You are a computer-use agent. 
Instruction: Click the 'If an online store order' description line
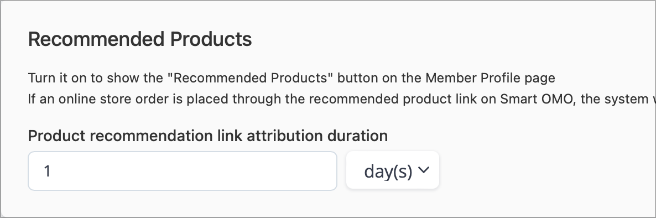[342, 99]
